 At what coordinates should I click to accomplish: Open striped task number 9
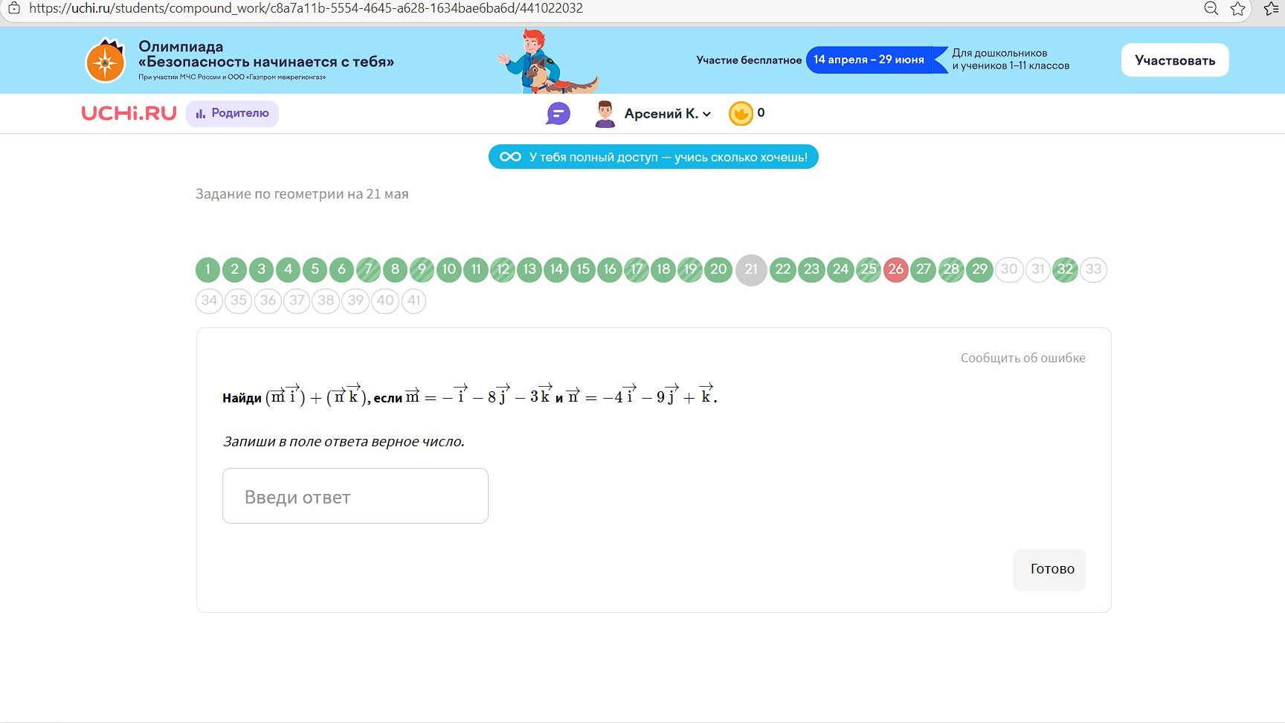[x=422, y=269]
